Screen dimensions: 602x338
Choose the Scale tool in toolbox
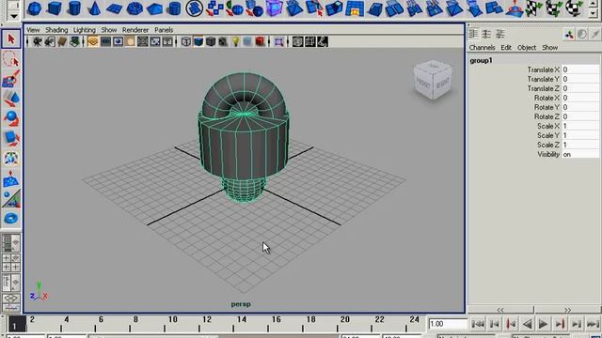[x=10, y=139]
